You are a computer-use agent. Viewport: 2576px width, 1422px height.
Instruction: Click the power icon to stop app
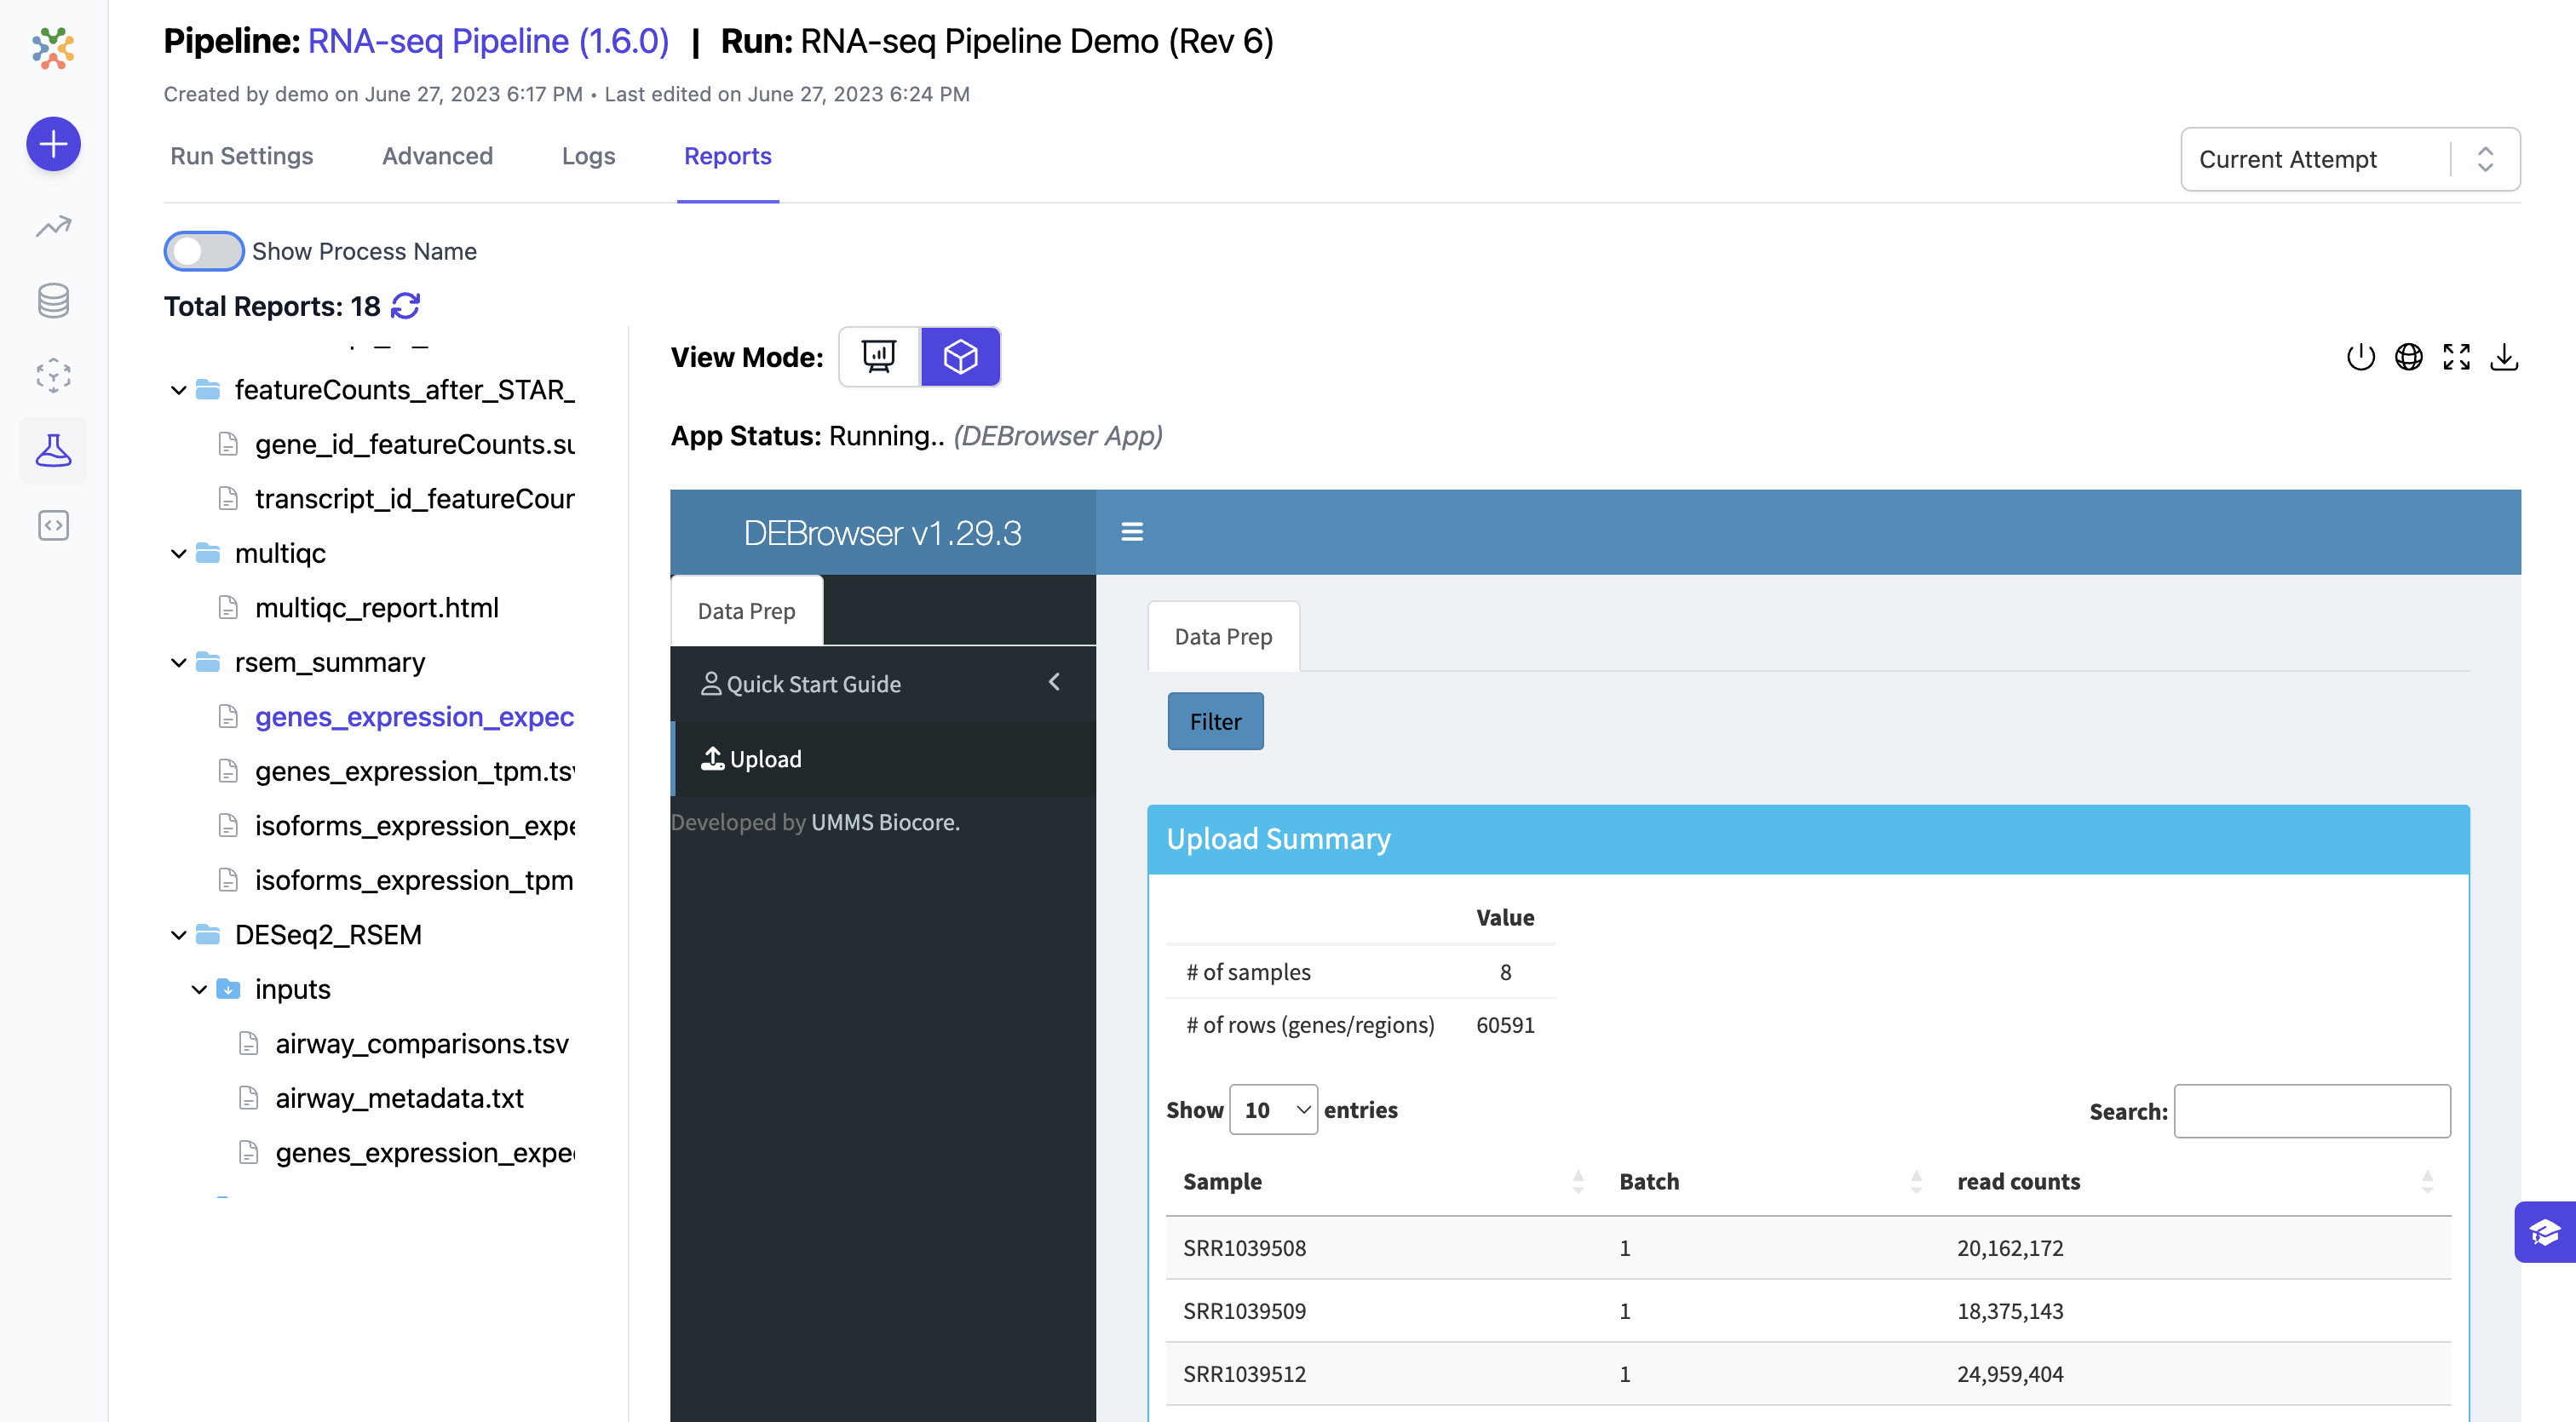pyautogui.click(x=2360, y=357)
